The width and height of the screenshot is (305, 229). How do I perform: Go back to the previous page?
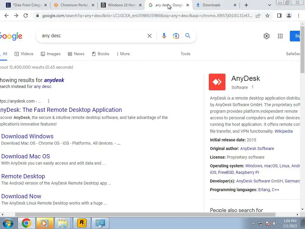(x=7, y=16)
